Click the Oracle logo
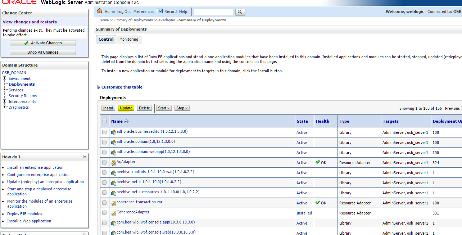Viewport: 462px width, 235px height. tap(18, 2)
